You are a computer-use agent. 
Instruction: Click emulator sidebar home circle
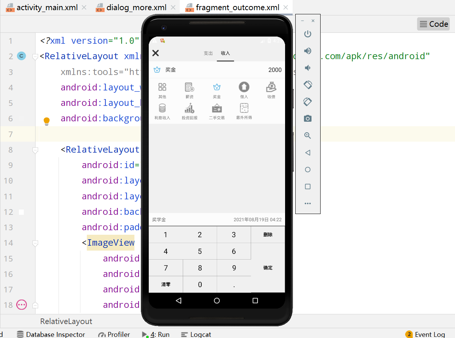pos(308,170)
